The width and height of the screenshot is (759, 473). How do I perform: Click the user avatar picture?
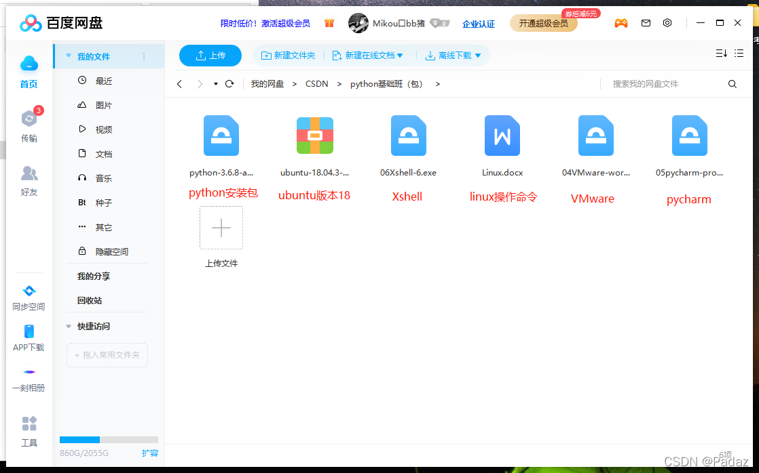pyautogui.click(x=358, y=23)
